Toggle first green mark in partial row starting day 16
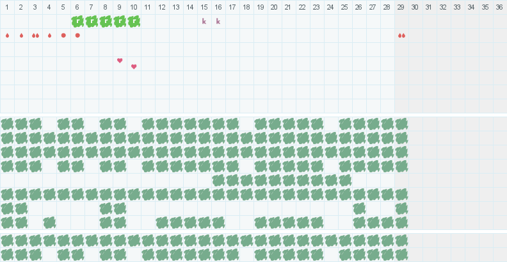The image size is (507, 262). pyautogui.click(x=218, y=180)
